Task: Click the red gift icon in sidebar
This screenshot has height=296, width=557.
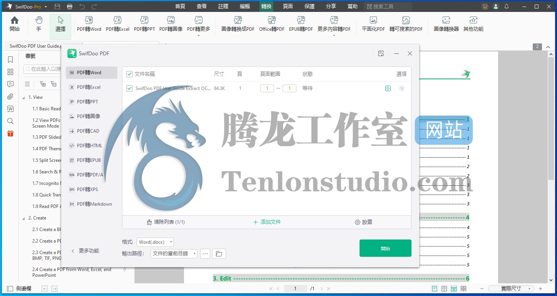Action: coord(10,133)
